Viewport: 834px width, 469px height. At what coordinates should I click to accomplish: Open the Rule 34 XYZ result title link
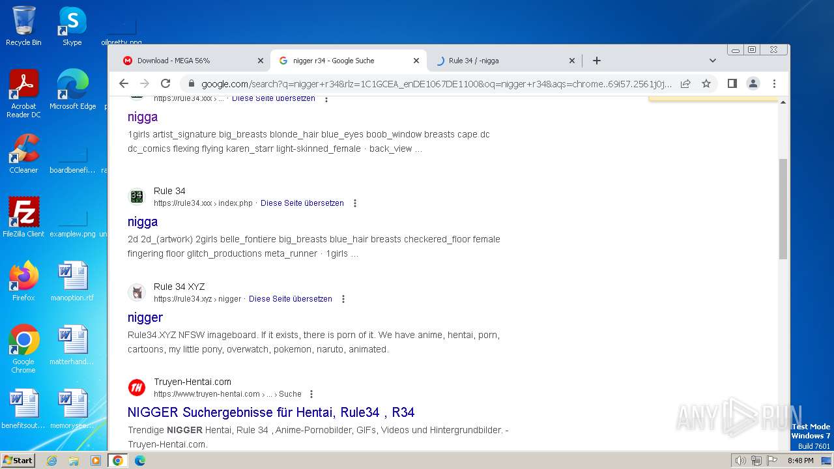145,317
